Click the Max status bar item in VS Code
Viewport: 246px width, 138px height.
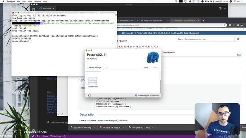click(x=45, y=136)
